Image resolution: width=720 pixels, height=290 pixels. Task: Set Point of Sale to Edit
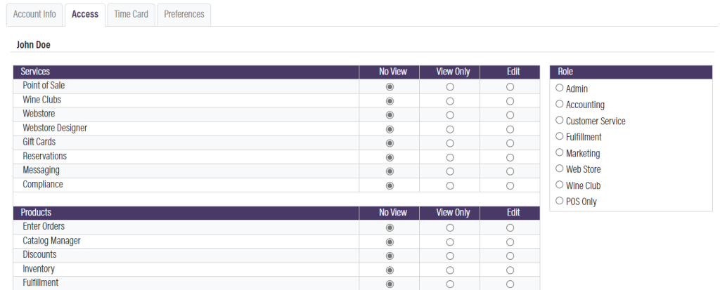coord(510,86)
